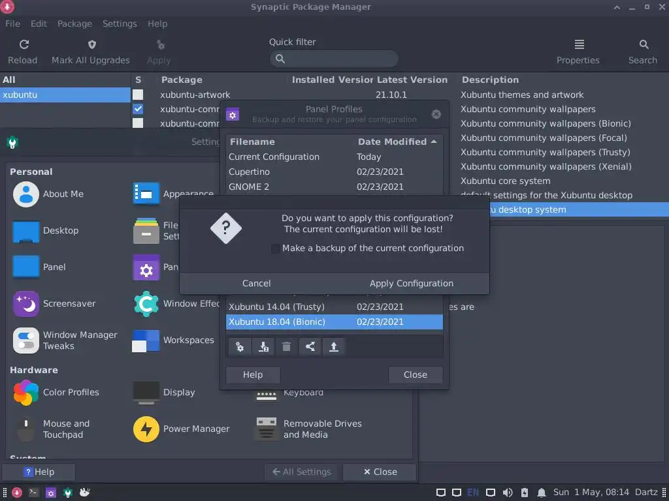Click the Reload icon in Synaptic toolbar

tap(24, 44)
